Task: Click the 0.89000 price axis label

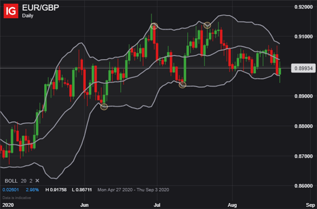Action: pos(303,96)
